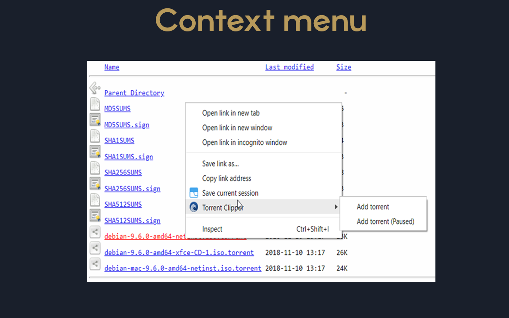The width and height of the screenshot is (509, 318).
Task: Choose Copy link address
Action: tap(227, 178)
